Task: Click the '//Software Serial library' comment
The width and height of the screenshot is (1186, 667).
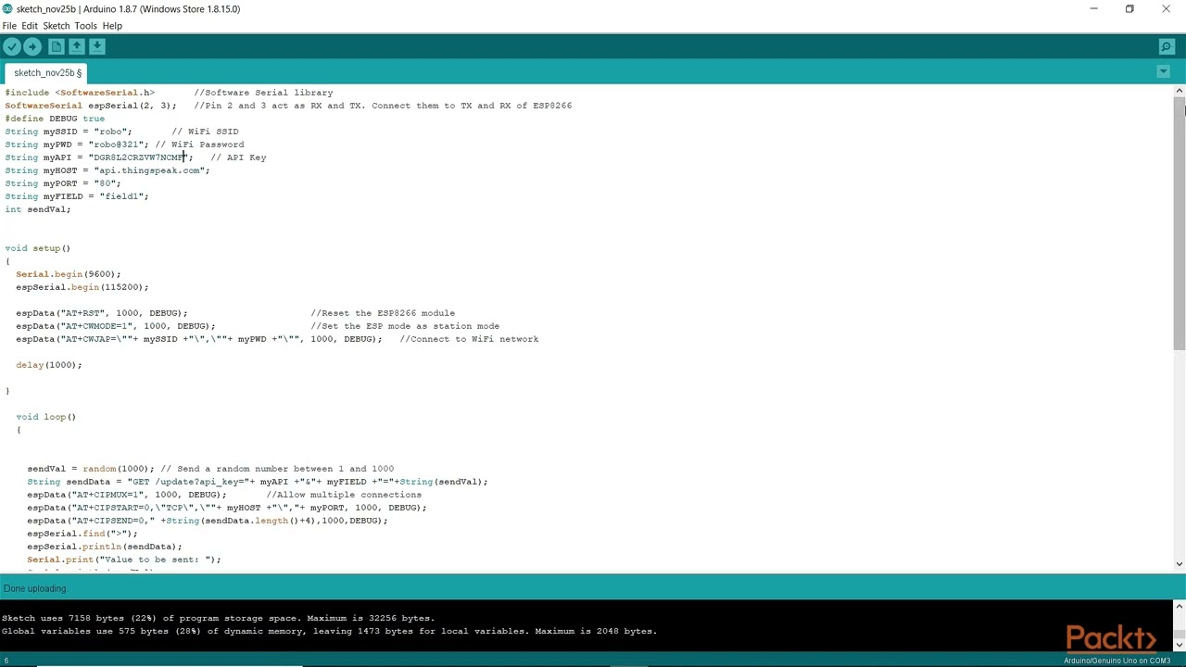Action: pos(263,93)
